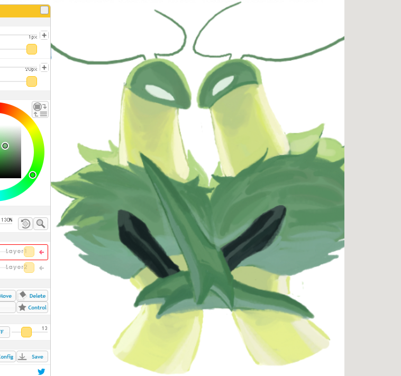Click the slider handle valued 13
This screenshot has width=401, height=376.
click(x=26, y=332)
